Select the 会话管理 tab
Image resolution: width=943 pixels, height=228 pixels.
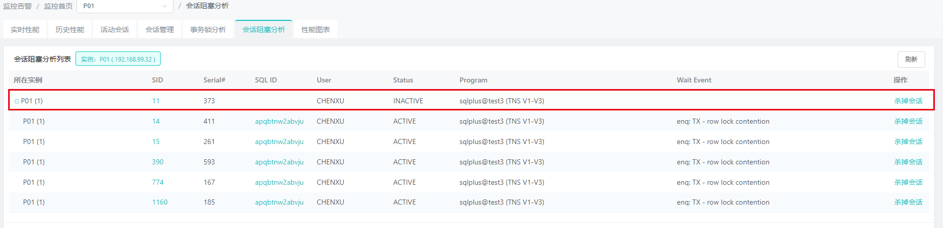(x=160, y=30)
